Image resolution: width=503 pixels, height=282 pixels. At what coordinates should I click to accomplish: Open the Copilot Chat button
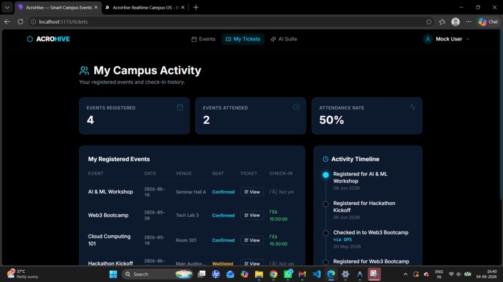tap(488, 22)
